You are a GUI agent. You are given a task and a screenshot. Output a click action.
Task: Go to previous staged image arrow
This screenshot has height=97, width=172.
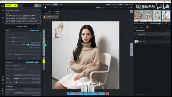[71, 94]
